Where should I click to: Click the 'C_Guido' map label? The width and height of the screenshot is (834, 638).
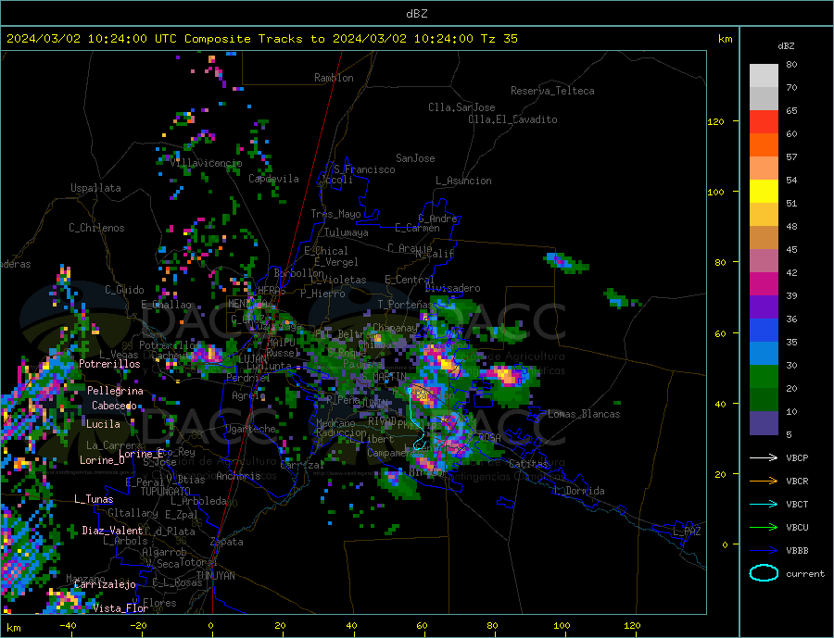(124, 290)
